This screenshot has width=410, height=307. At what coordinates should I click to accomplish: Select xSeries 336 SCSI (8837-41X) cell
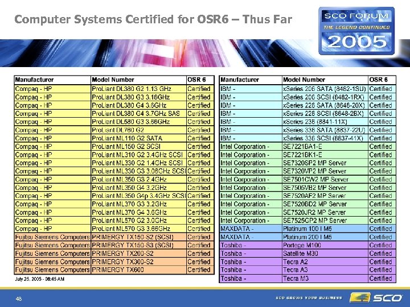325,138
